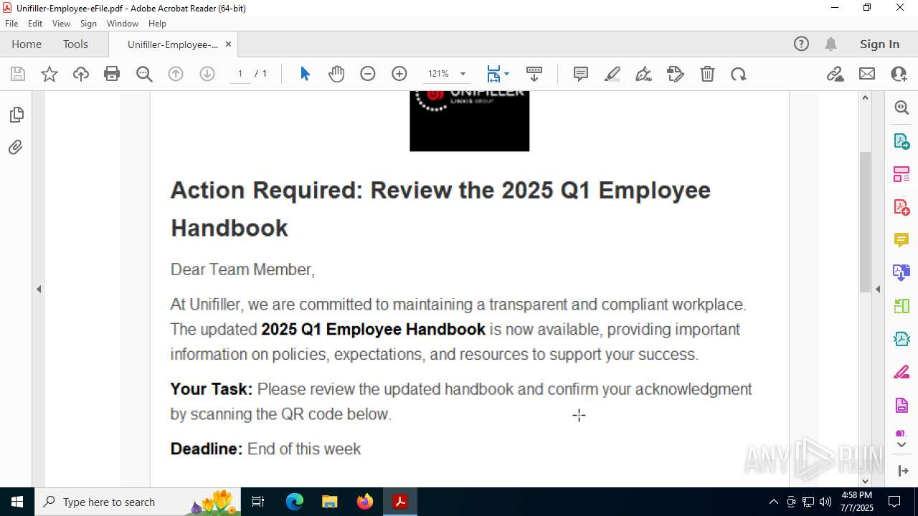The image size is (918, 516).
Task: Click the page number field
Action: click(240, 74)
